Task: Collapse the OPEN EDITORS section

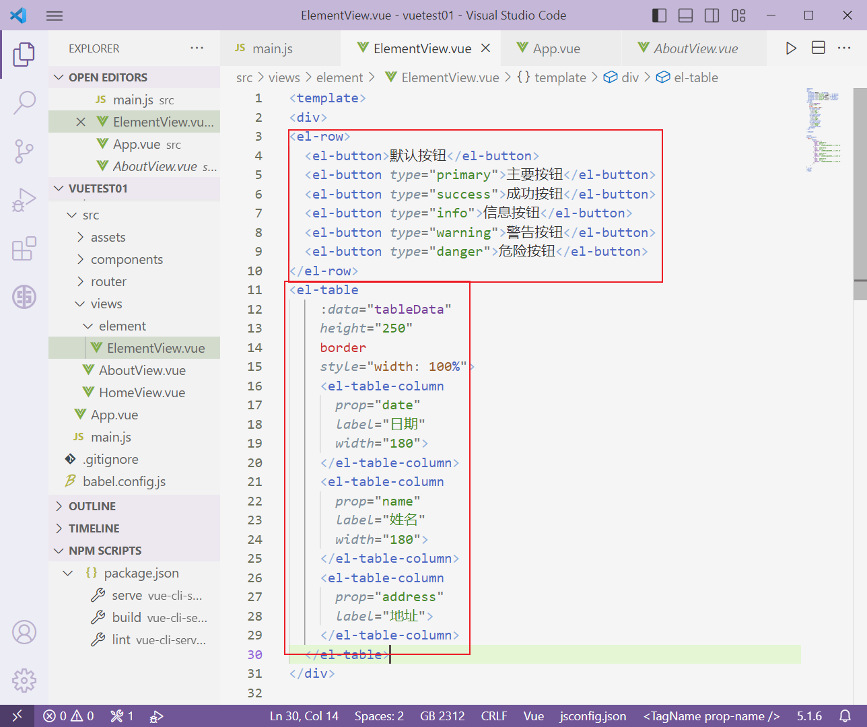Action: point(58,77)
